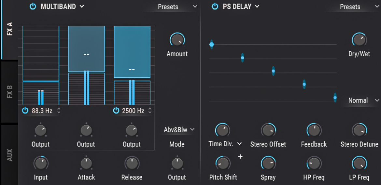
Task: Click the Stereo Offset knob
Action: 268,130
